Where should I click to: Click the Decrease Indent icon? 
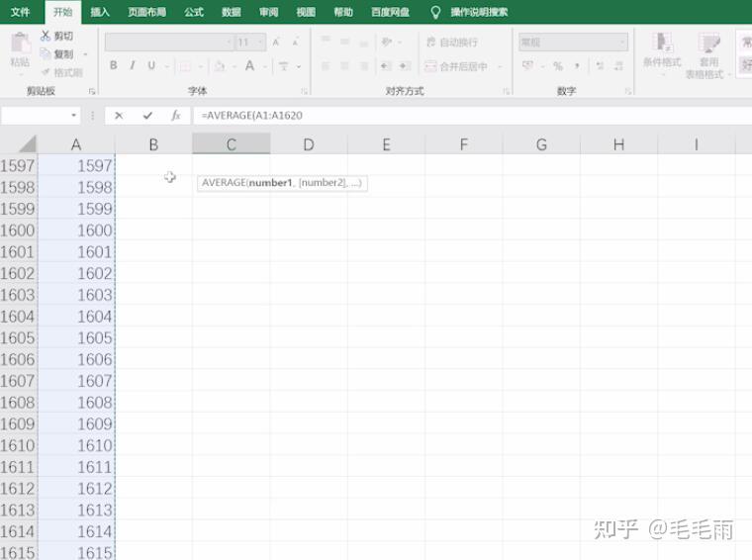click(x=386, y=66)
